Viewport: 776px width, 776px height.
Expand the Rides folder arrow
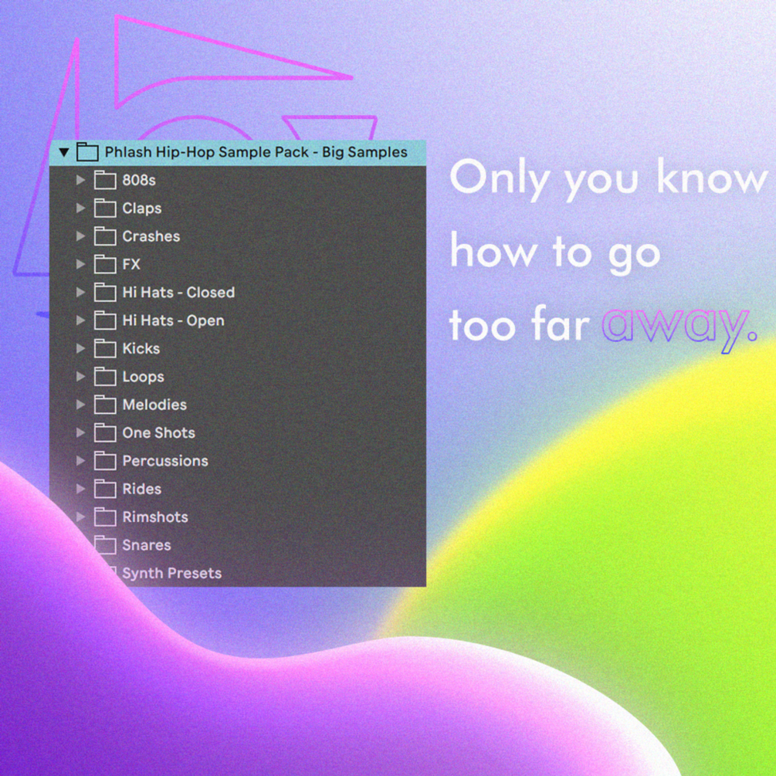[80, 489]
